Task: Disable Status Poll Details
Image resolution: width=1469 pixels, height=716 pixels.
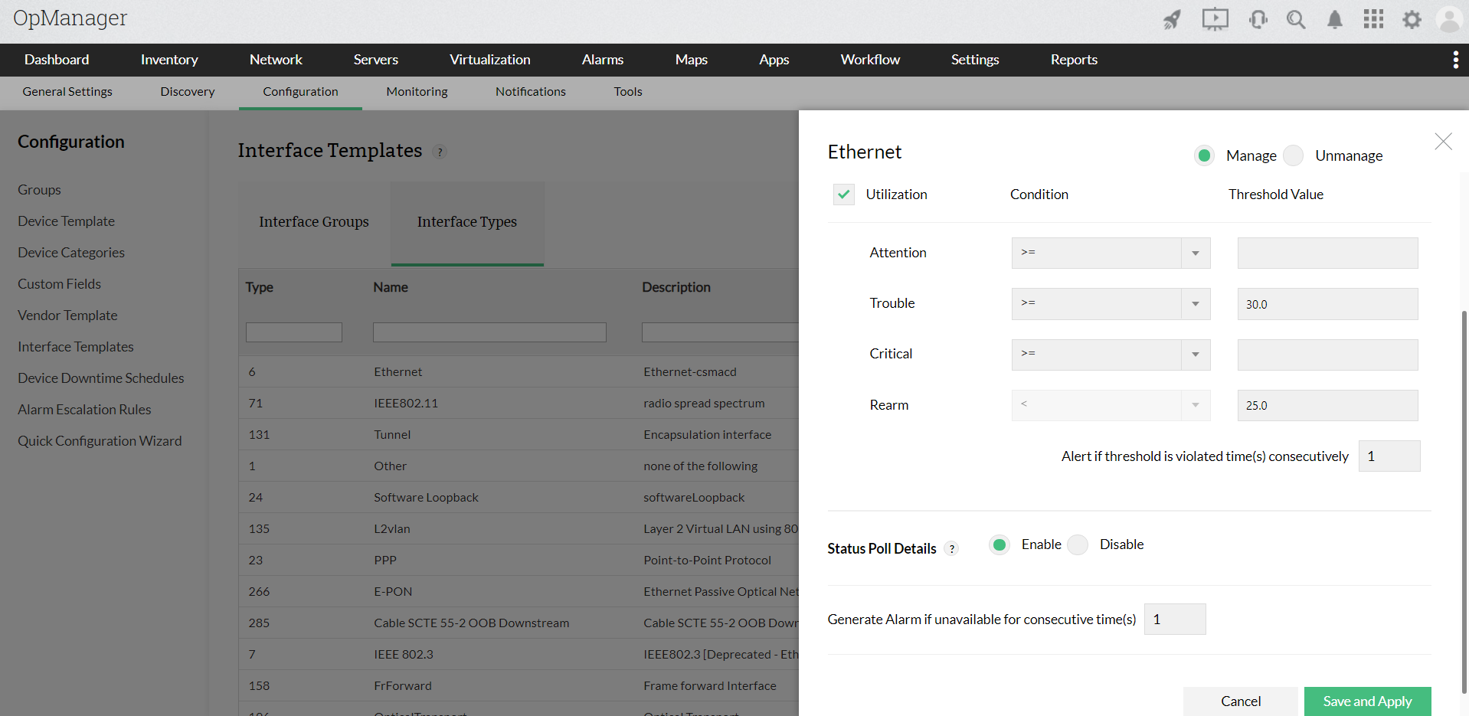Action: (x=1078, y=544)
